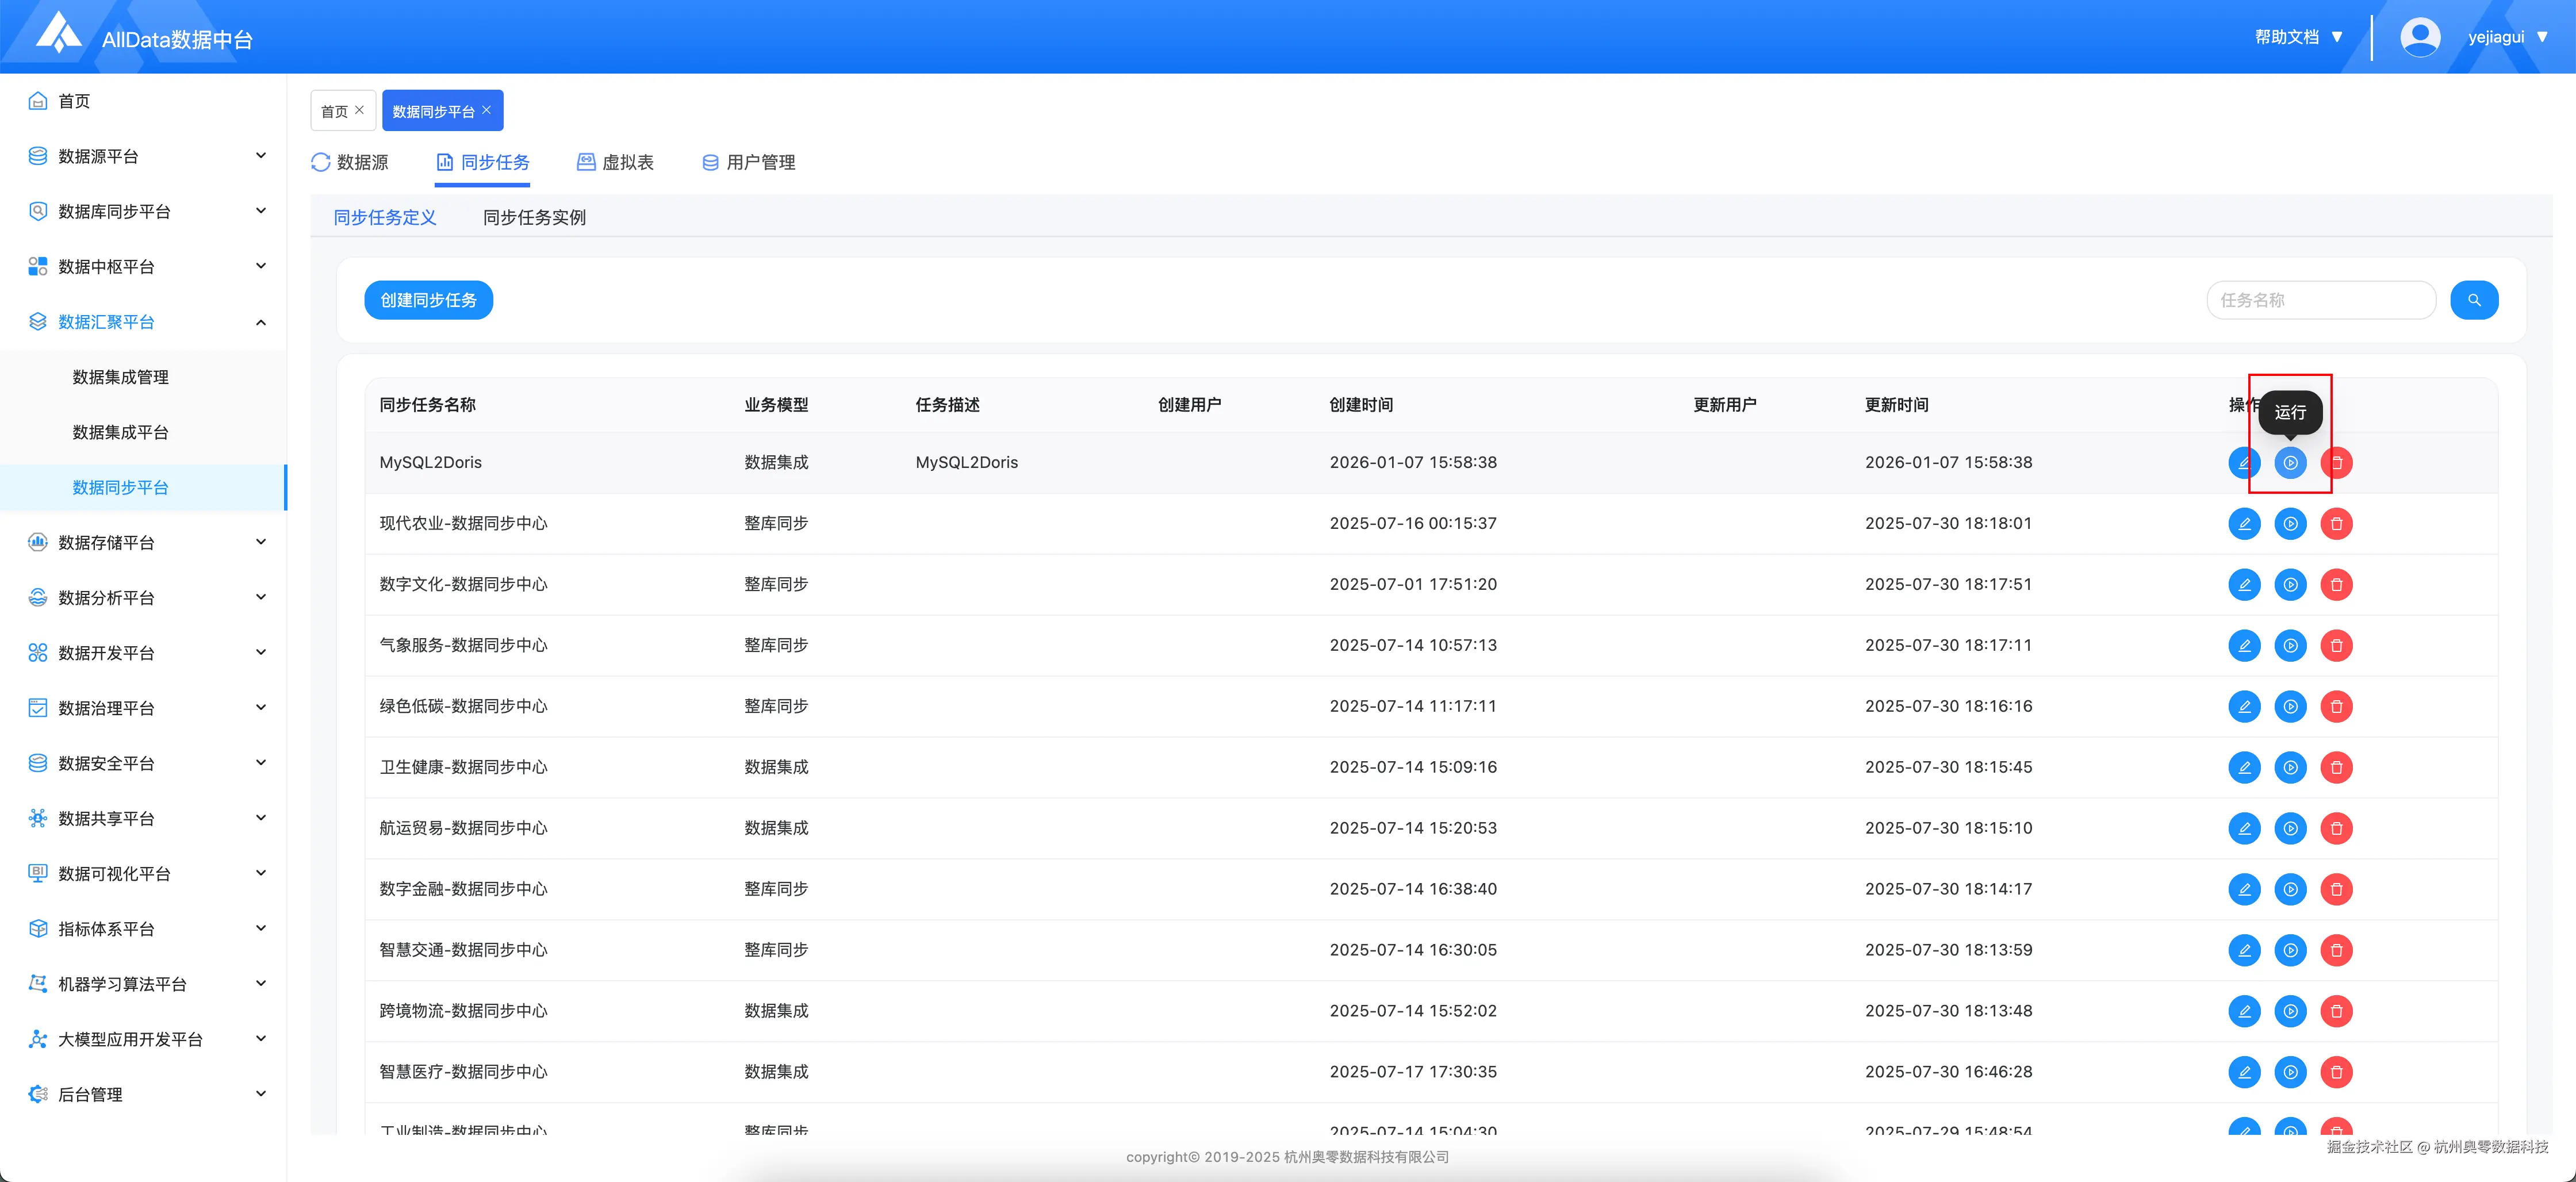The width and height of the screenshot is (2576, 1182).
Task: Open the 虚拟表 section icon
Action: 586,161
